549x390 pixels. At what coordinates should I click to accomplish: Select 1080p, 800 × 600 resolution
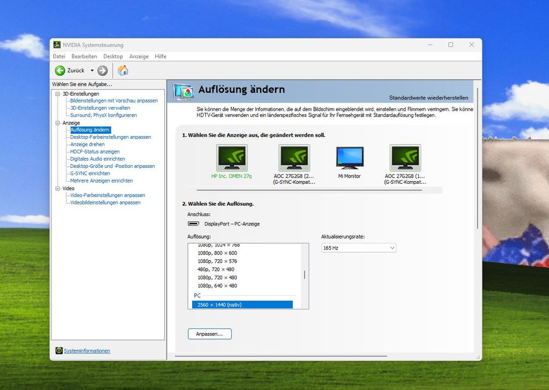(217, 253)
